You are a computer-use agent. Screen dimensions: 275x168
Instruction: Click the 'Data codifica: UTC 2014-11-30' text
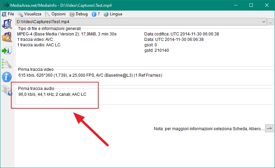(x=182, y=34)
